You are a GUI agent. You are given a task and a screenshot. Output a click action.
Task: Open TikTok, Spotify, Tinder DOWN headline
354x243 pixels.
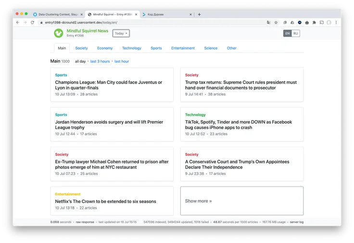tap(239, 125)
